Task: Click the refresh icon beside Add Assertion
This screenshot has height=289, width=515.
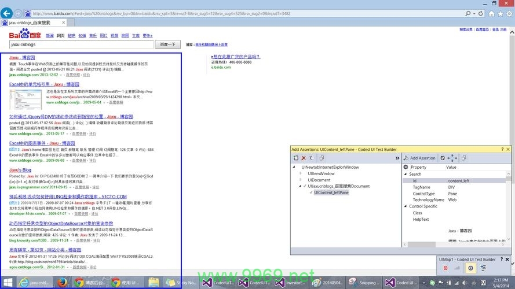Action: pos(443,158)
